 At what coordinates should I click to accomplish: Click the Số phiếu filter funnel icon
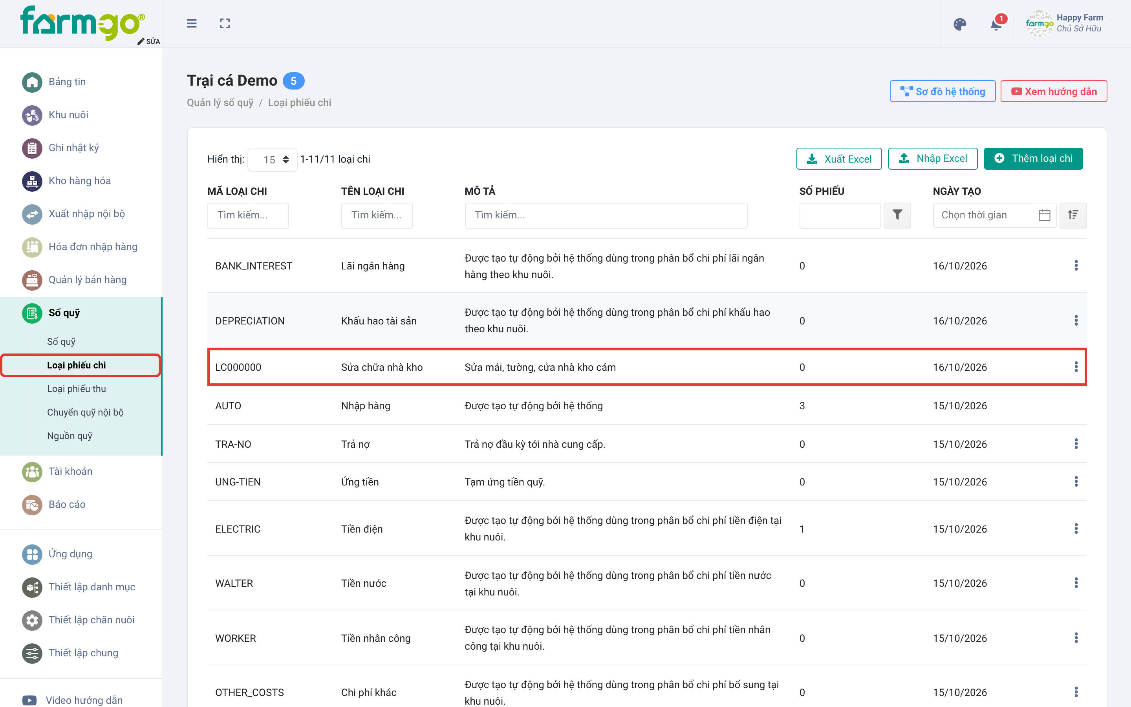click(x=897, y=215)
